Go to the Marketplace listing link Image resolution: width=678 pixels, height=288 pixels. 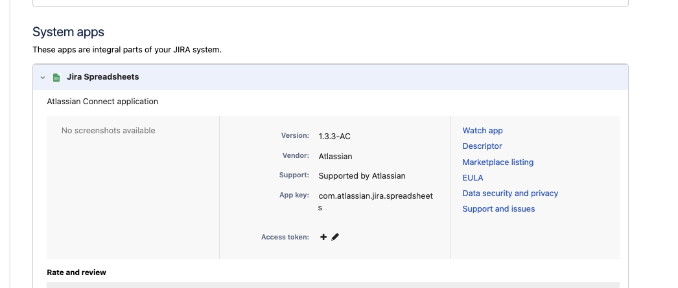click(x=498, y=162)
